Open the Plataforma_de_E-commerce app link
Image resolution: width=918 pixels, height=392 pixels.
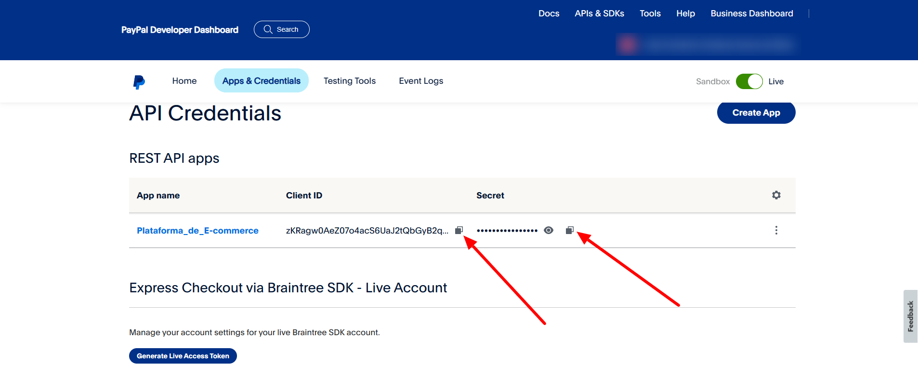point(197,231)
